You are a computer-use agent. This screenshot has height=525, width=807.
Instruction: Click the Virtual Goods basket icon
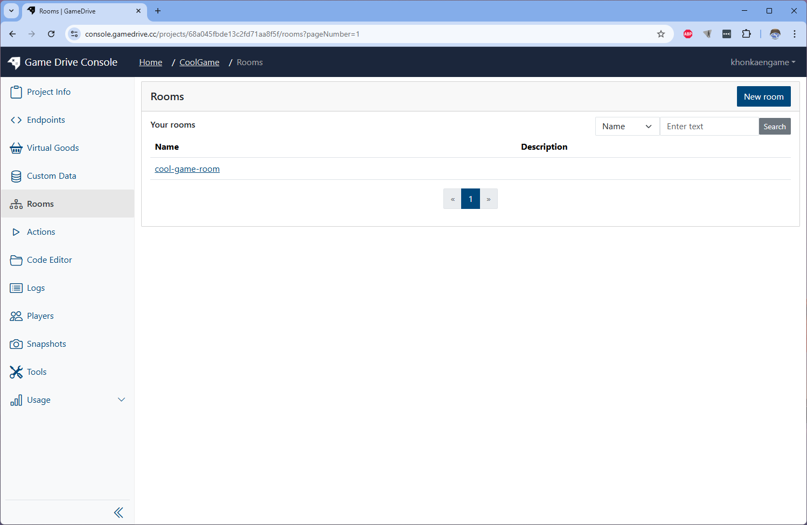tap(16, 148)
